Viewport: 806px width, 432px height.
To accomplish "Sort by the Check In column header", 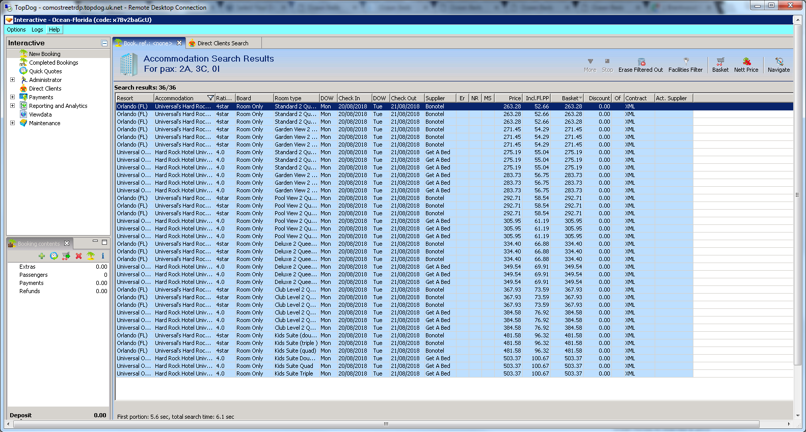I will pos(354,98).
